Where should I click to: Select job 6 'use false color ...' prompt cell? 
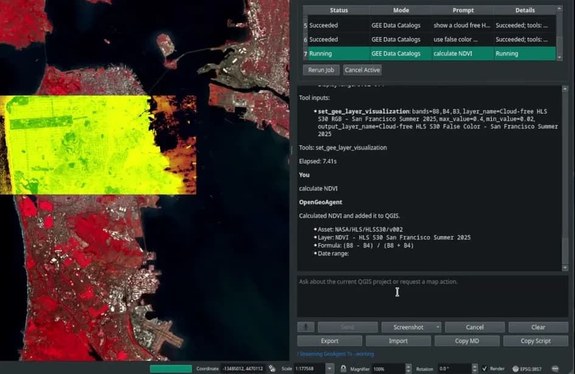tap(462, 40)
